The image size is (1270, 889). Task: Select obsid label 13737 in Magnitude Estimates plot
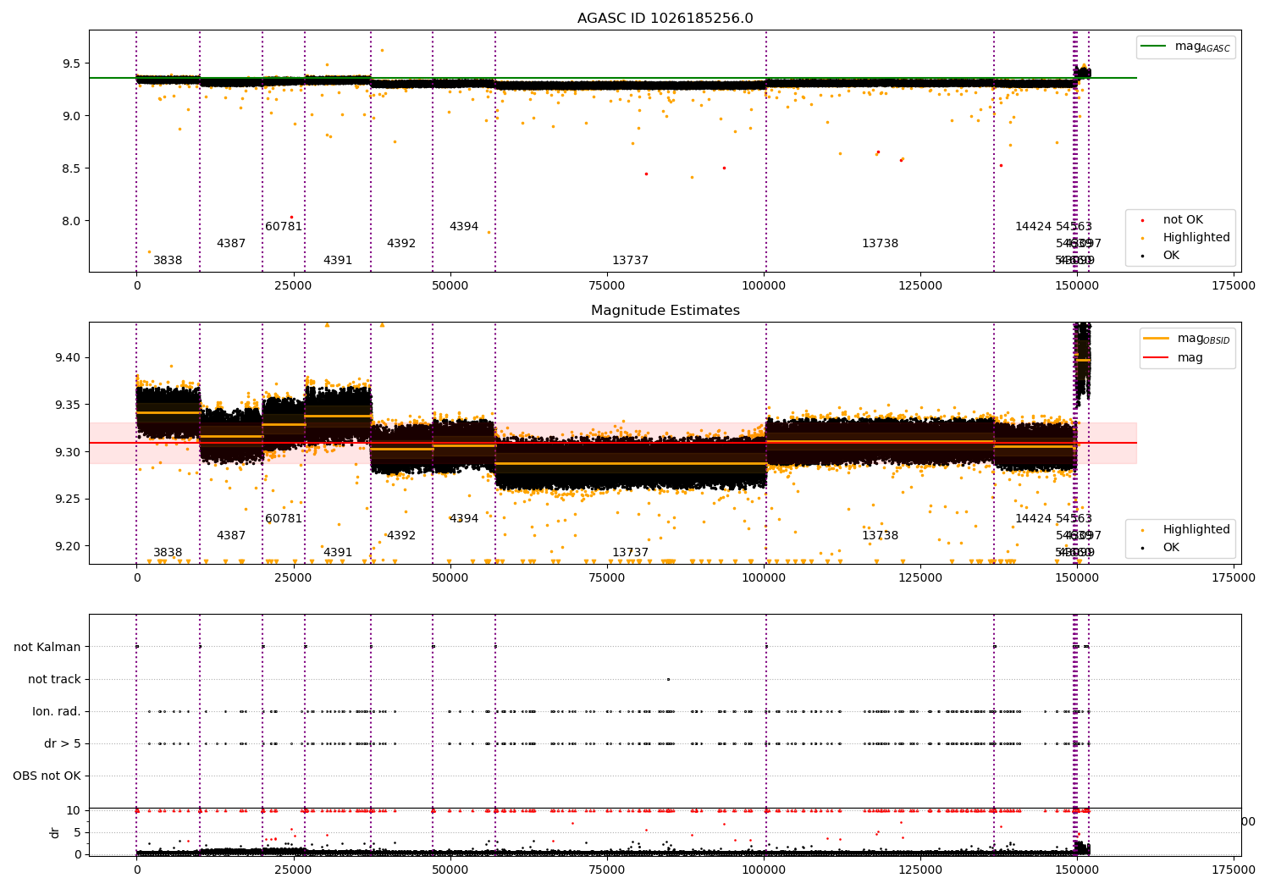click(x=631, y=553)
